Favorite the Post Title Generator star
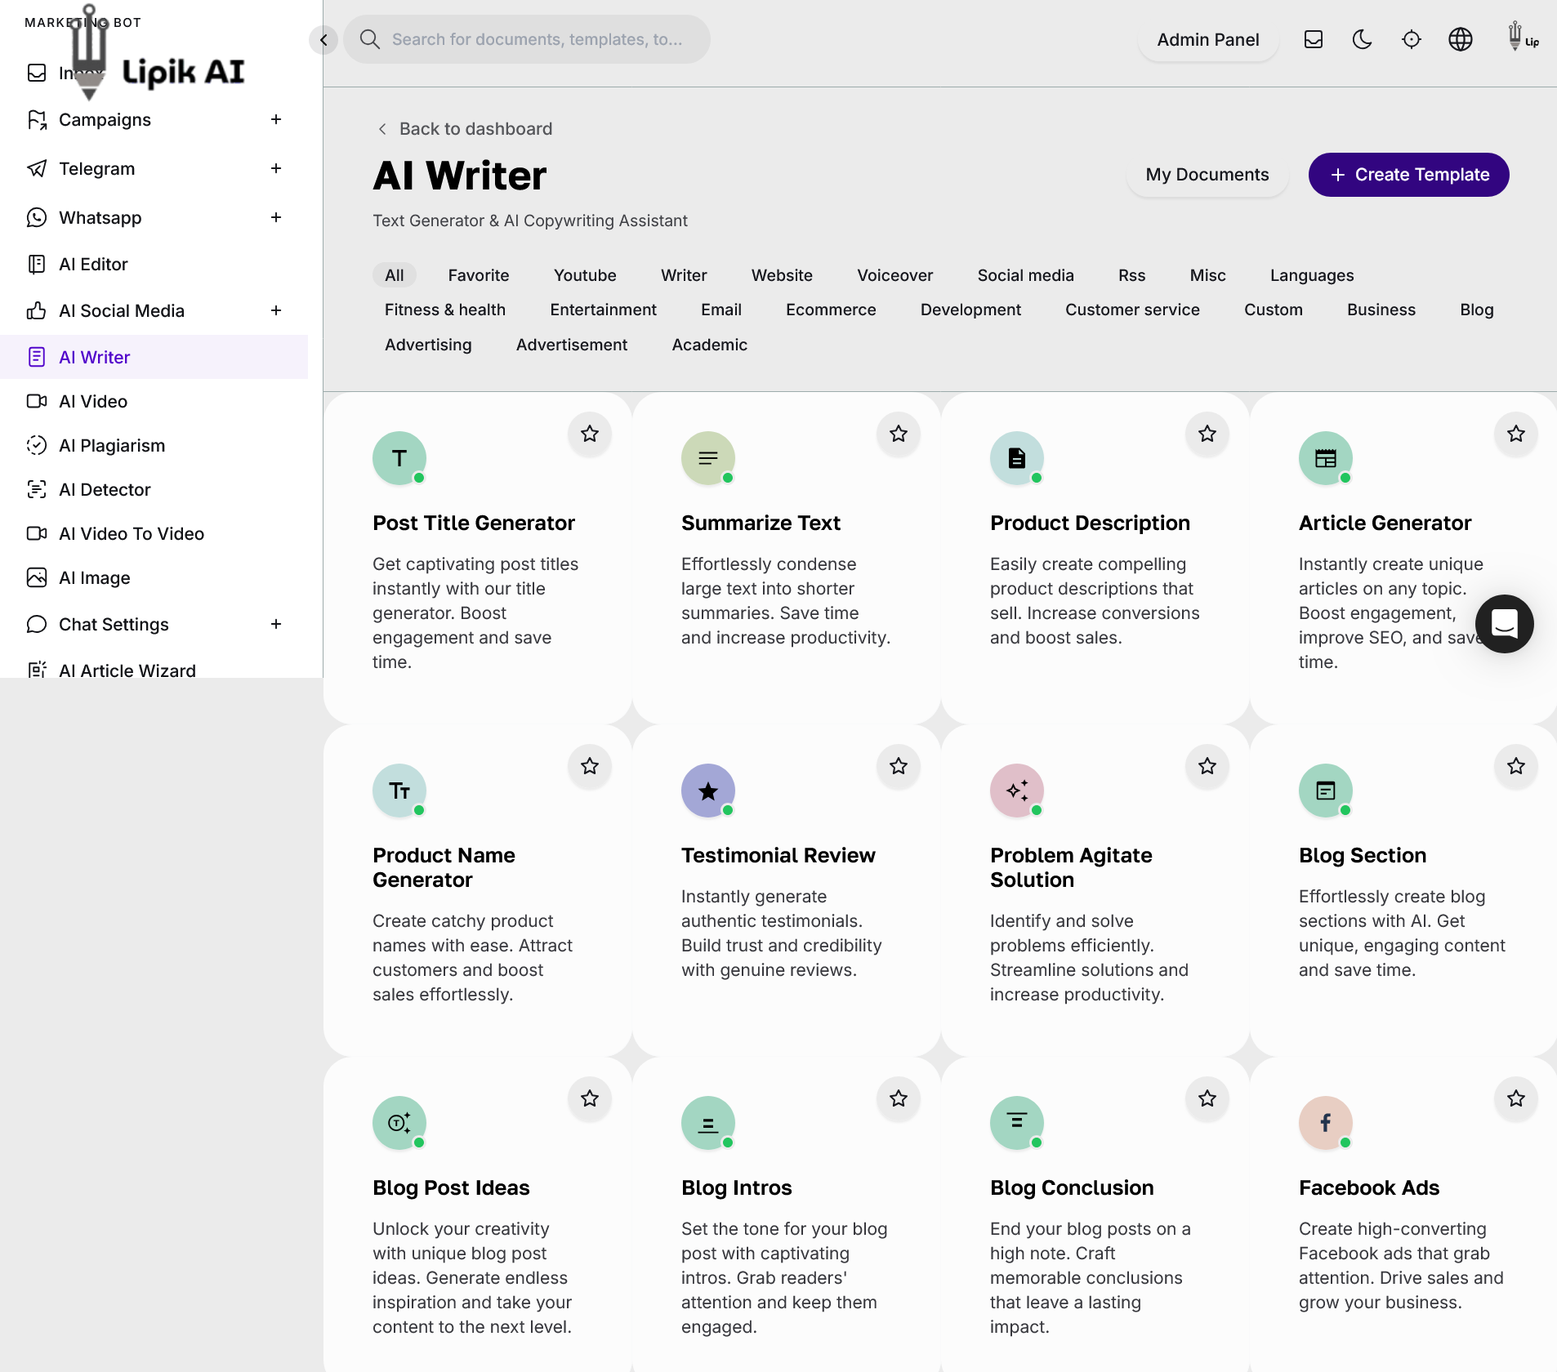Viewport: 1557px width, 1372px height. coord(590,434)
